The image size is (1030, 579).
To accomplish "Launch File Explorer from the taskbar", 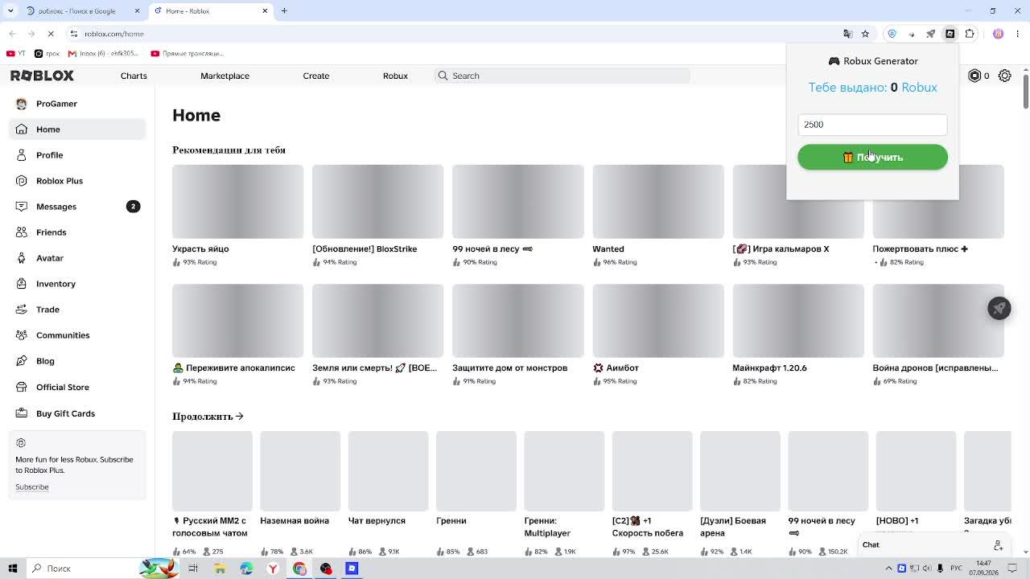I will (x=220, y=569).
